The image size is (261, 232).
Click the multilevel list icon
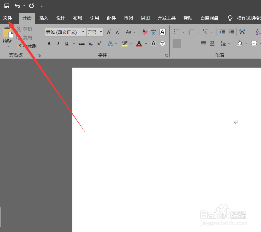click(206, 32)
